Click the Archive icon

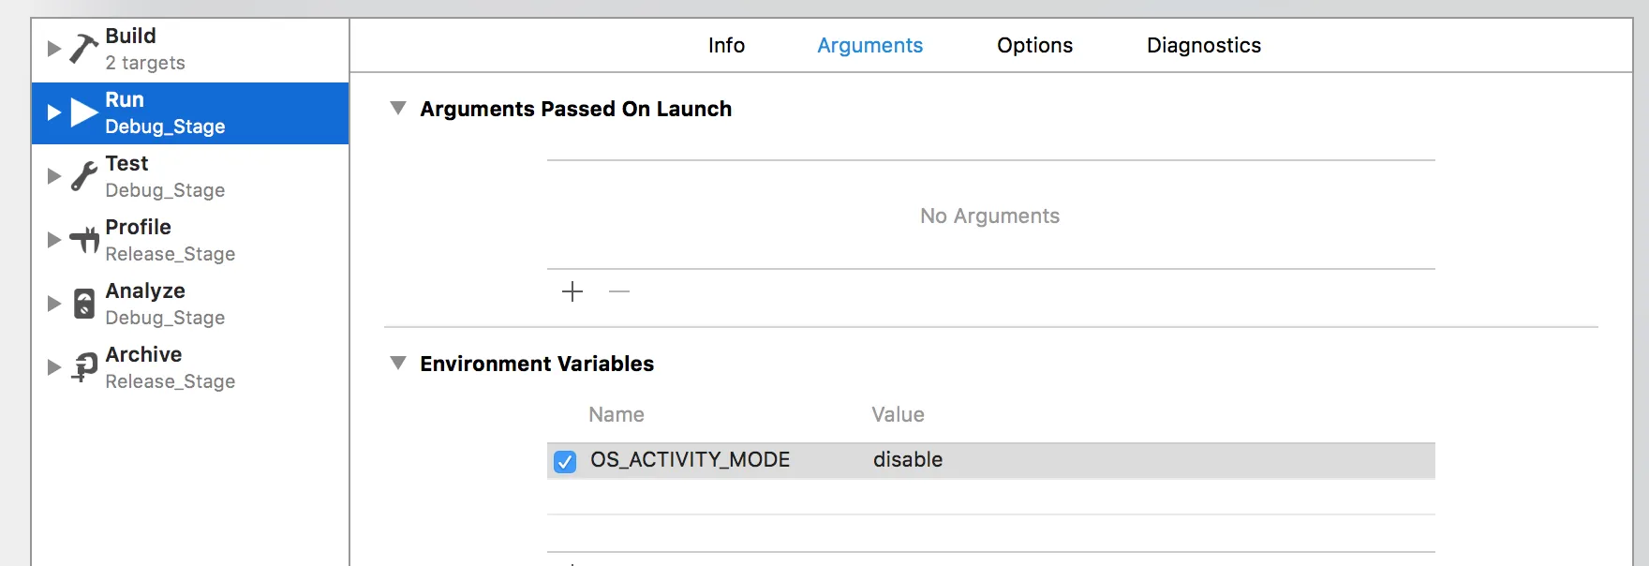[84, 367]
